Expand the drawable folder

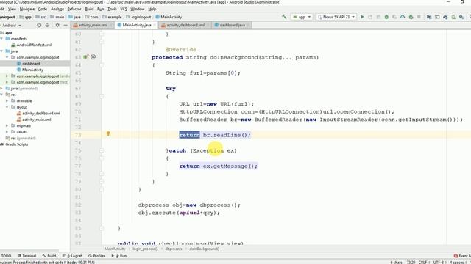(x=7, y=101)
